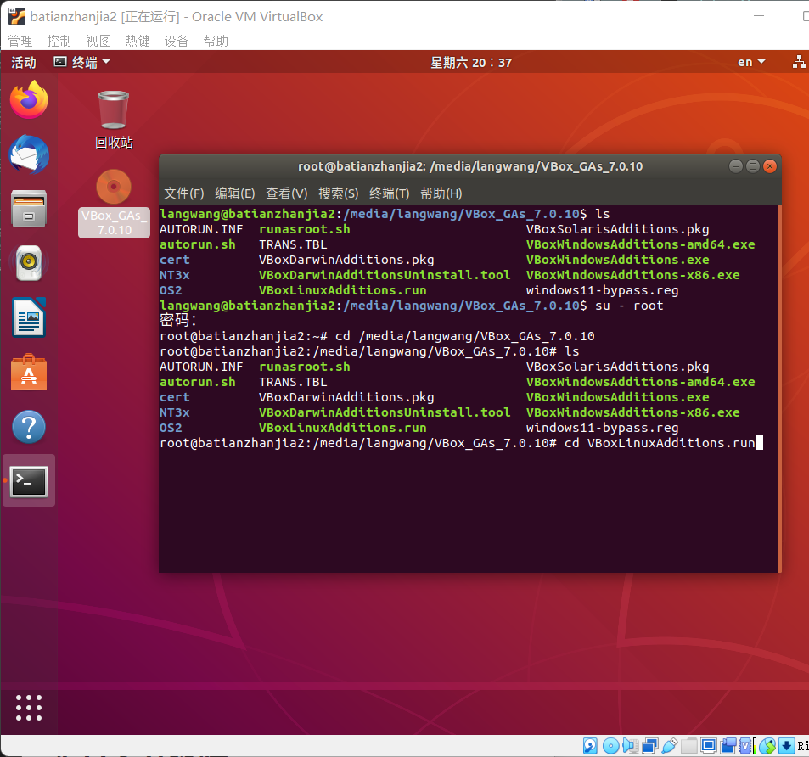Open terminal 编辑(E) menu

tap(235, 193)
